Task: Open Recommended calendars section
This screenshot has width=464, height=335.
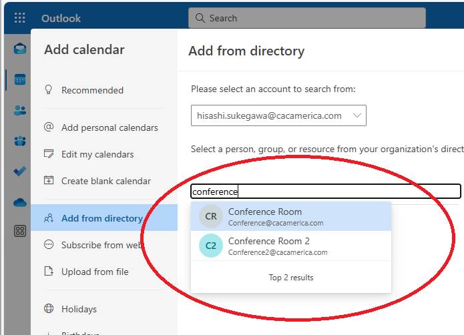Action: click(x=92, y=90)
